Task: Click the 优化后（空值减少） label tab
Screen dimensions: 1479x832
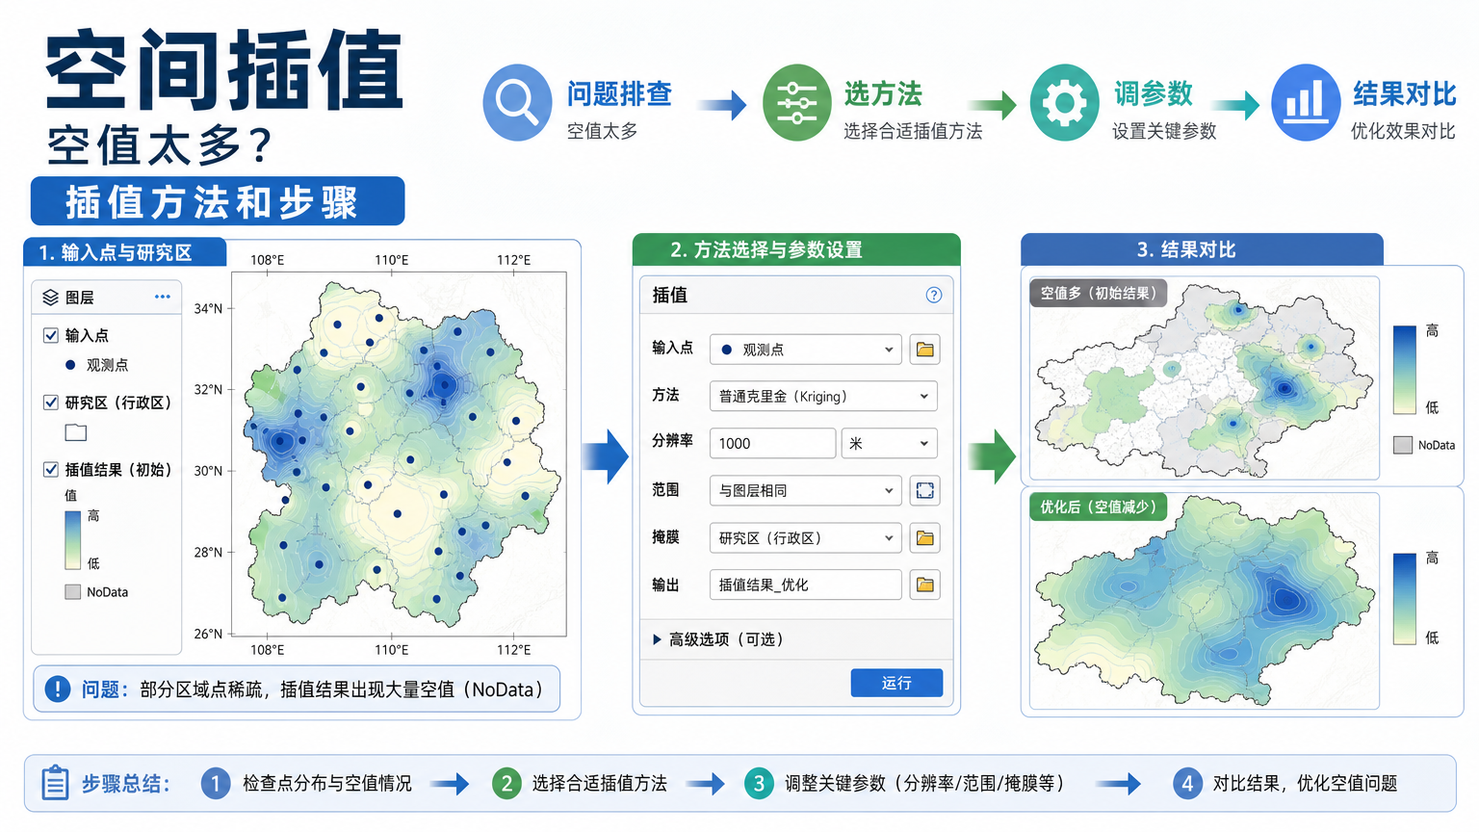Action: click(x=1099, y=507)
